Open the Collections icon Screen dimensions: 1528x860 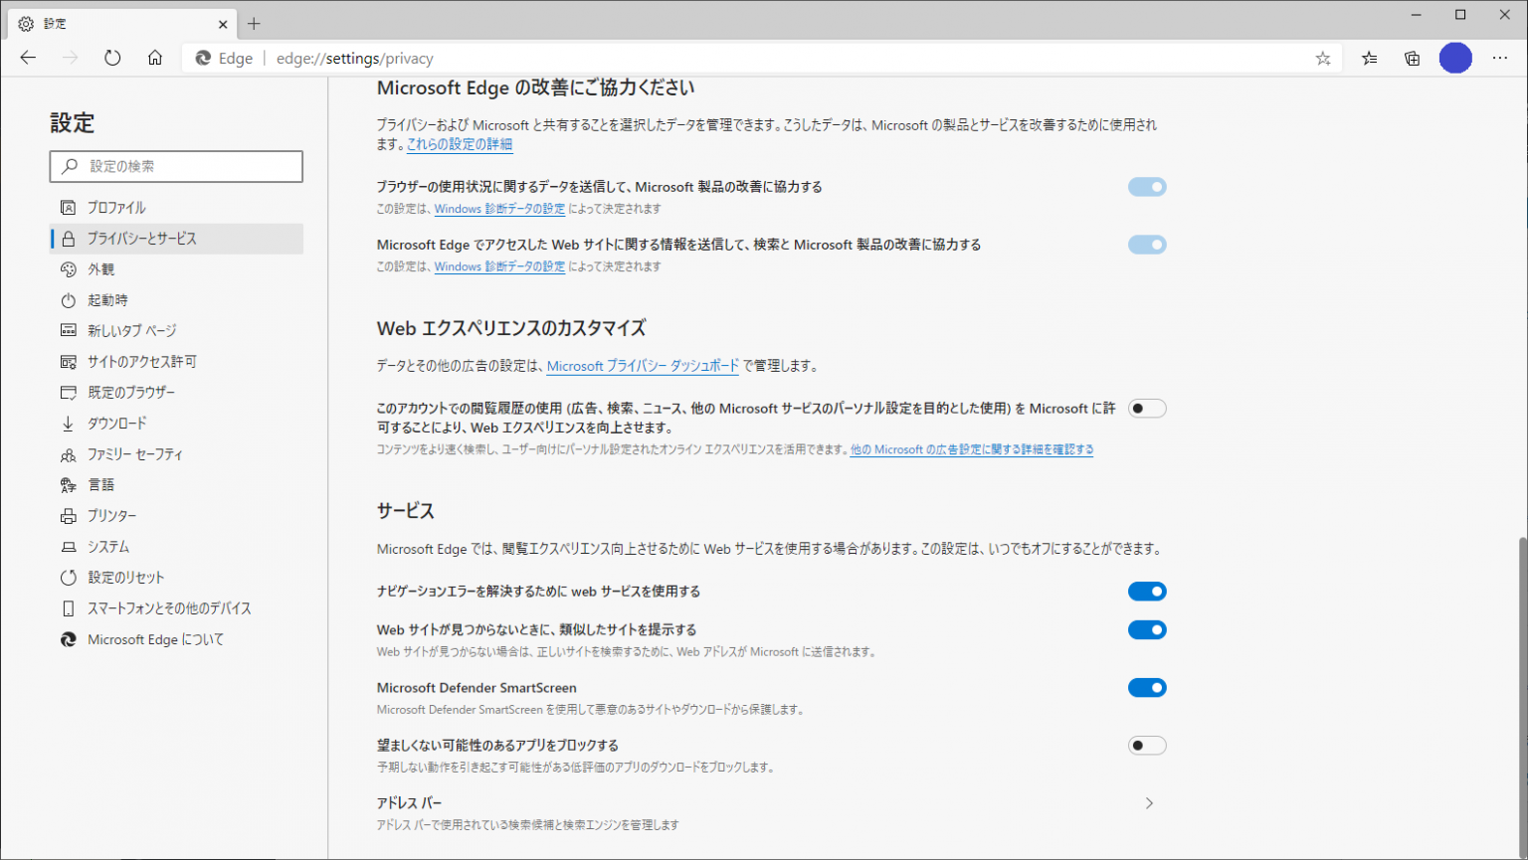click(1413, 58)
